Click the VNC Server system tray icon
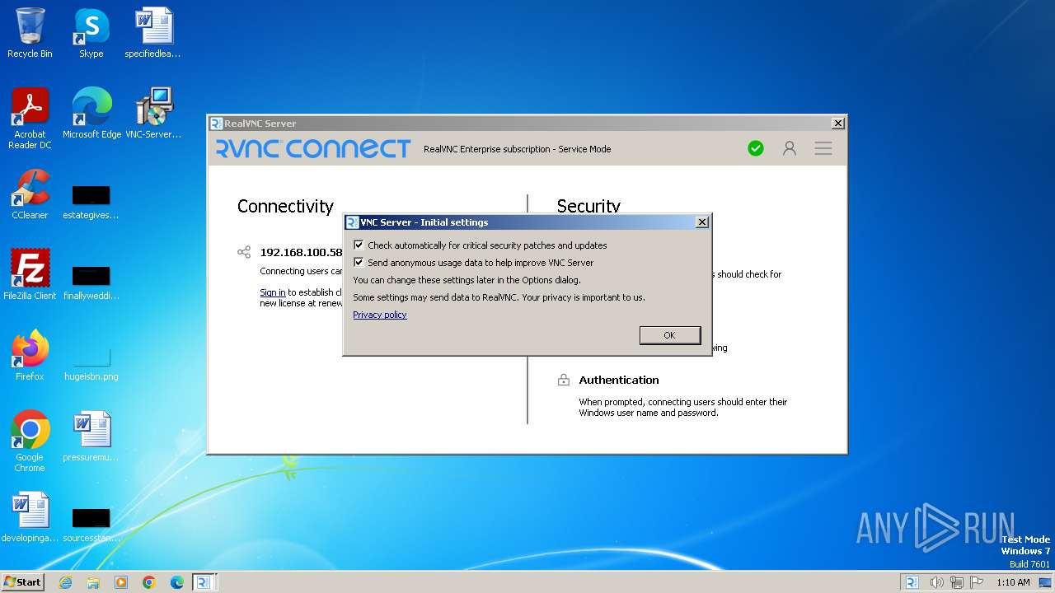This screenshot has width=1055, height=593. [x=912, y=582]
